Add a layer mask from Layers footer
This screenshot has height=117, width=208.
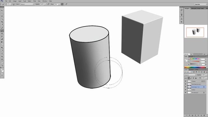[192, 116]
